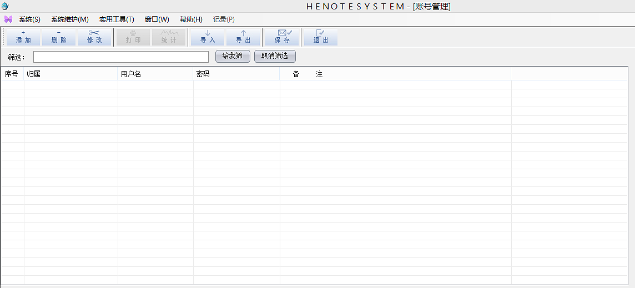Open the 帮助(H) menu
This screenshot has width=635, height=288.
[191, 19]
